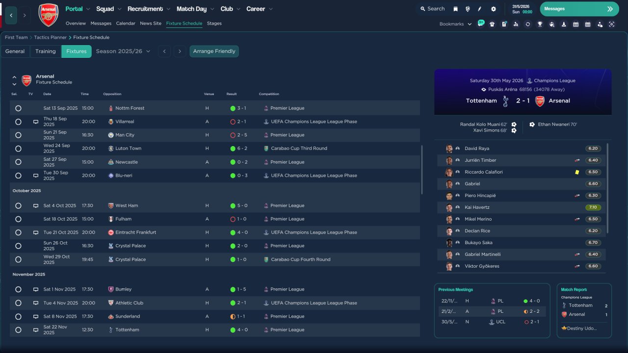Expand the Bookmarks dropdown
The image size is (628, 353).
pyautogui.click(x=455, y=24)
